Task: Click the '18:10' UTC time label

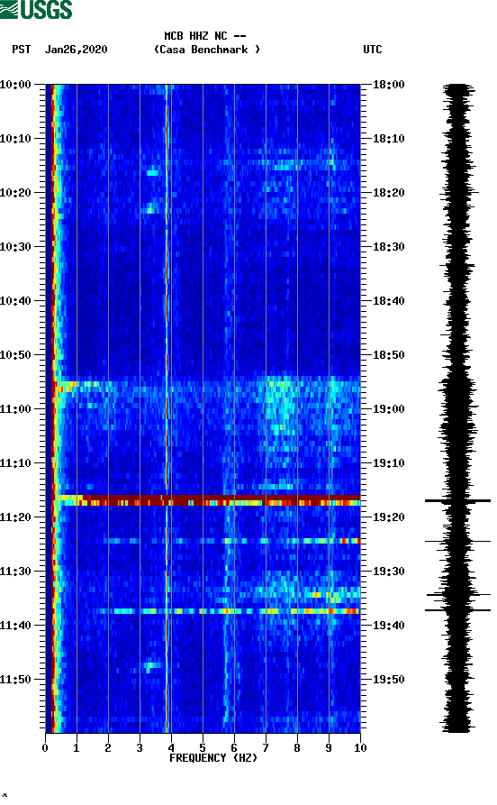Action: (x=389, y=139)
